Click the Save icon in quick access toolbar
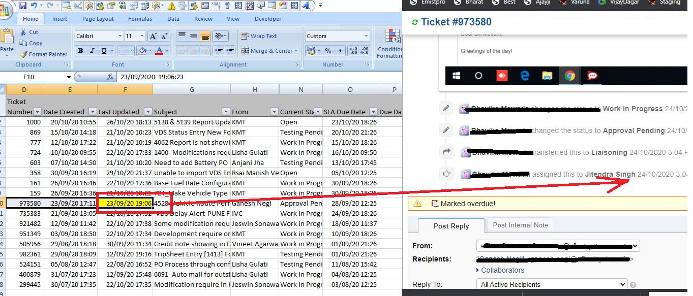The height and width of the screenshot is (296, 693). tap(22, 6)
